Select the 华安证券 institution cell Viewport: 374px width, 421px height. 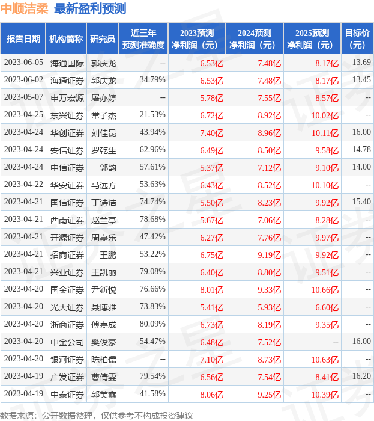(x=67, y=185)
